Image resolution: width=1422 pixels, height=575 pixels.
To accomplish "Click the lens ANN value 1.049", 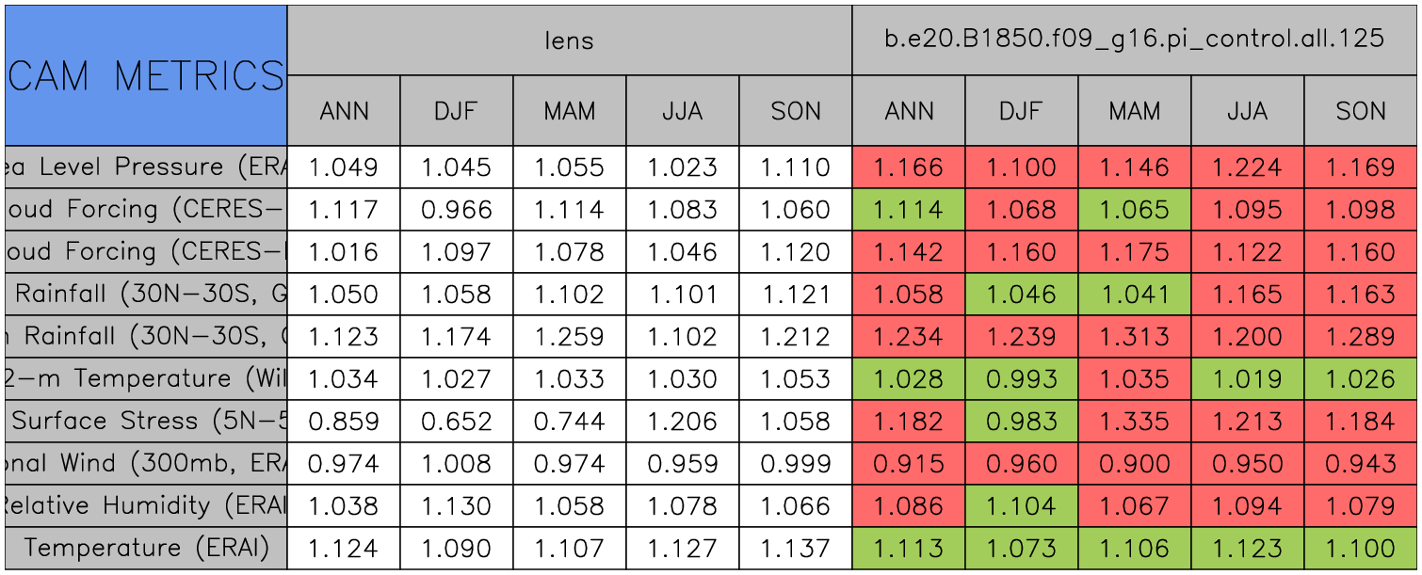I will pos(344,168).
